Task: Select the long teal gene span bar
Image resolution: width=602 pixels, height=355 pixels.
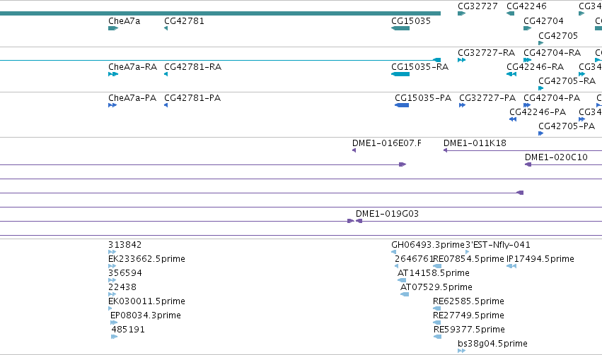Action: pos(221,13)
